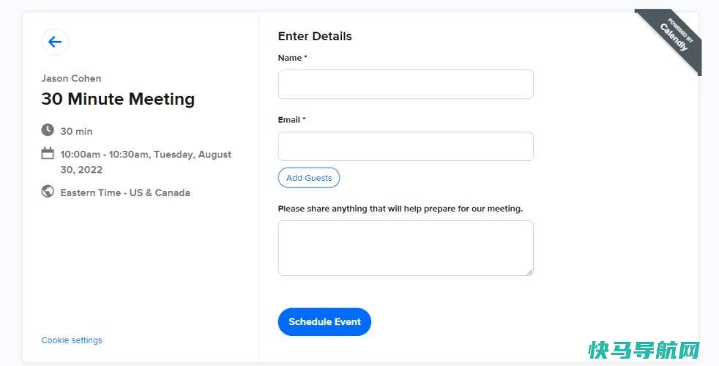This screenshot has height=366, width=719.
Task: Go back using the blue arrow button
Action: click(55, 42)
